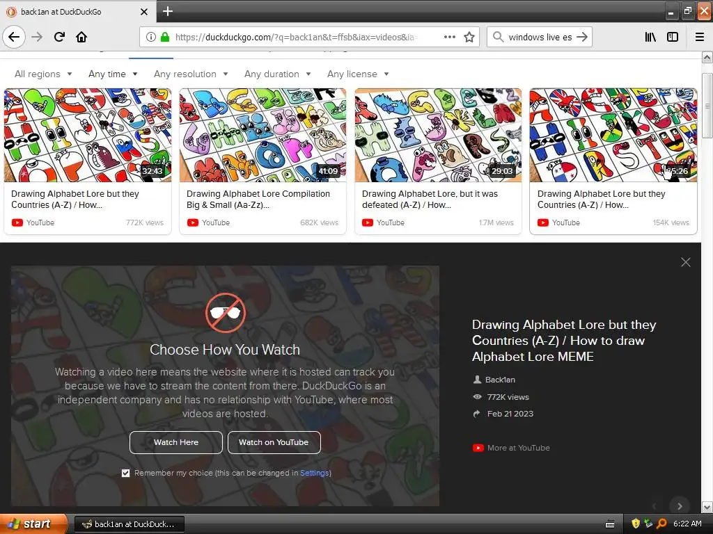
Task: Click YouTube icon beside More at YouTube
Action: tap(478, 448)
